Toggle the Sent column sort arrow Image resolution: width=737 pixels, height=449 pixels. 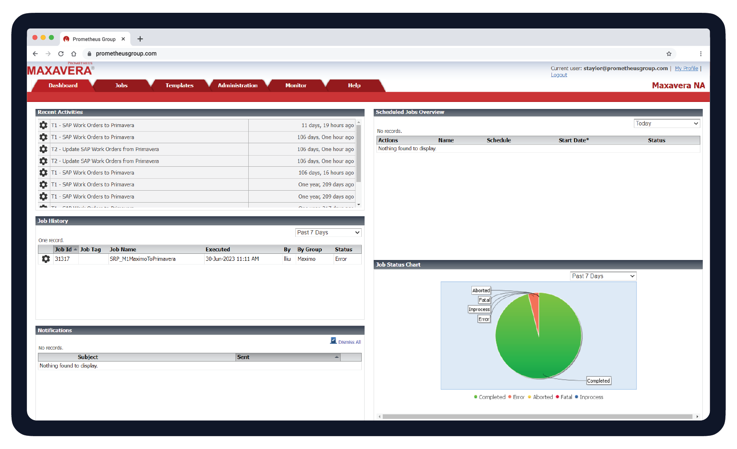pyautogui.click(x=337, y=357)
